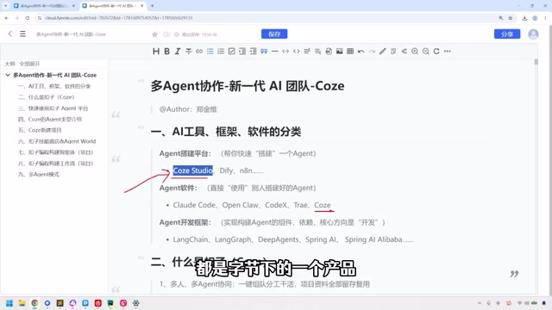Open File Explorer from taskbar
The width and height of the screenshot is (552, 310).
tap(22, 303)
